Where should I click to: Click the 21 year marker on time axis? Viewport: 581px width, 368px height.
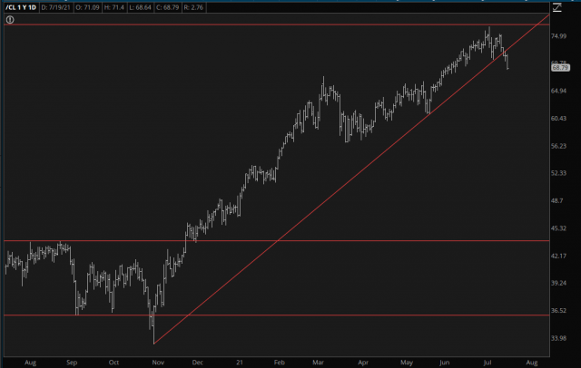(x=239, y=360)
